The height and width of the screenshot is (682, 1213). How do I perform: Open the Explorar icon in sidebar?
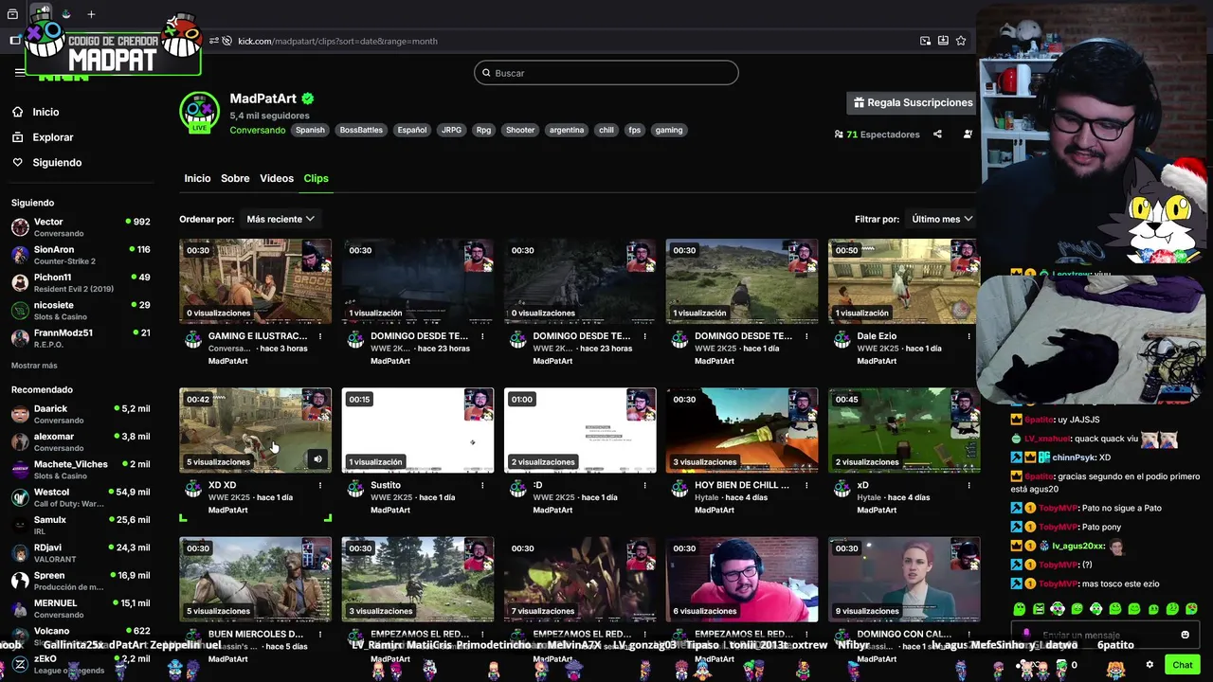pos(17,137)
